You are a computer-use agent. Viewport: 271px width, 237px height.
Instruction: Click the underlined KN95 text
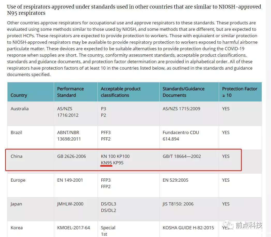tap(106, 163)
